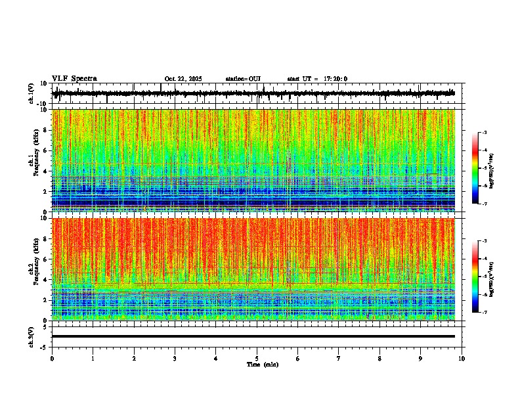Click the ch.2 spectrogram color scale bar
Viewport: 520px width, 402px height.
[x=475, y=277]
